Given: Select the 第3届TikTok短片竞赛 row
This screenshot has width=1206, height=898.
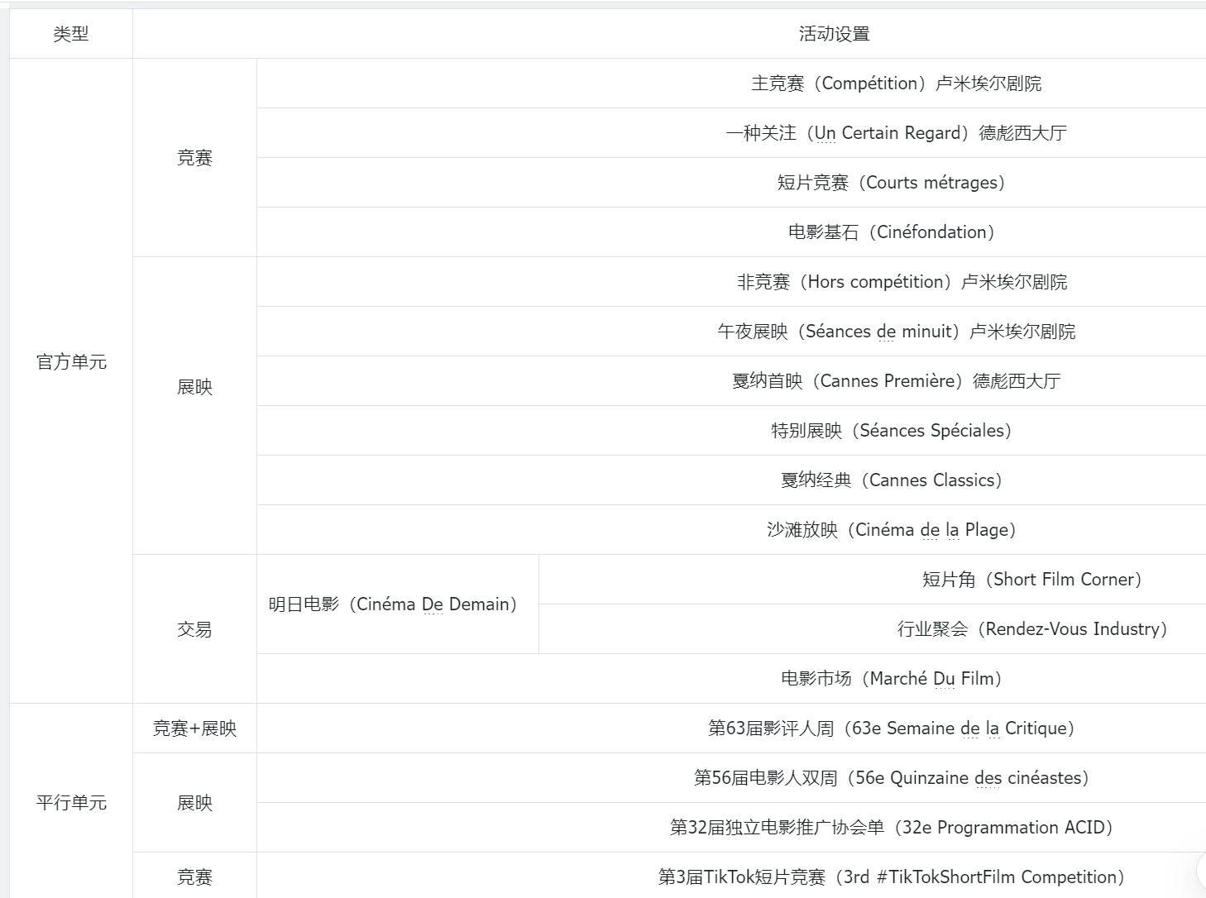Looking at the screenshot, I should pos(891,877).
